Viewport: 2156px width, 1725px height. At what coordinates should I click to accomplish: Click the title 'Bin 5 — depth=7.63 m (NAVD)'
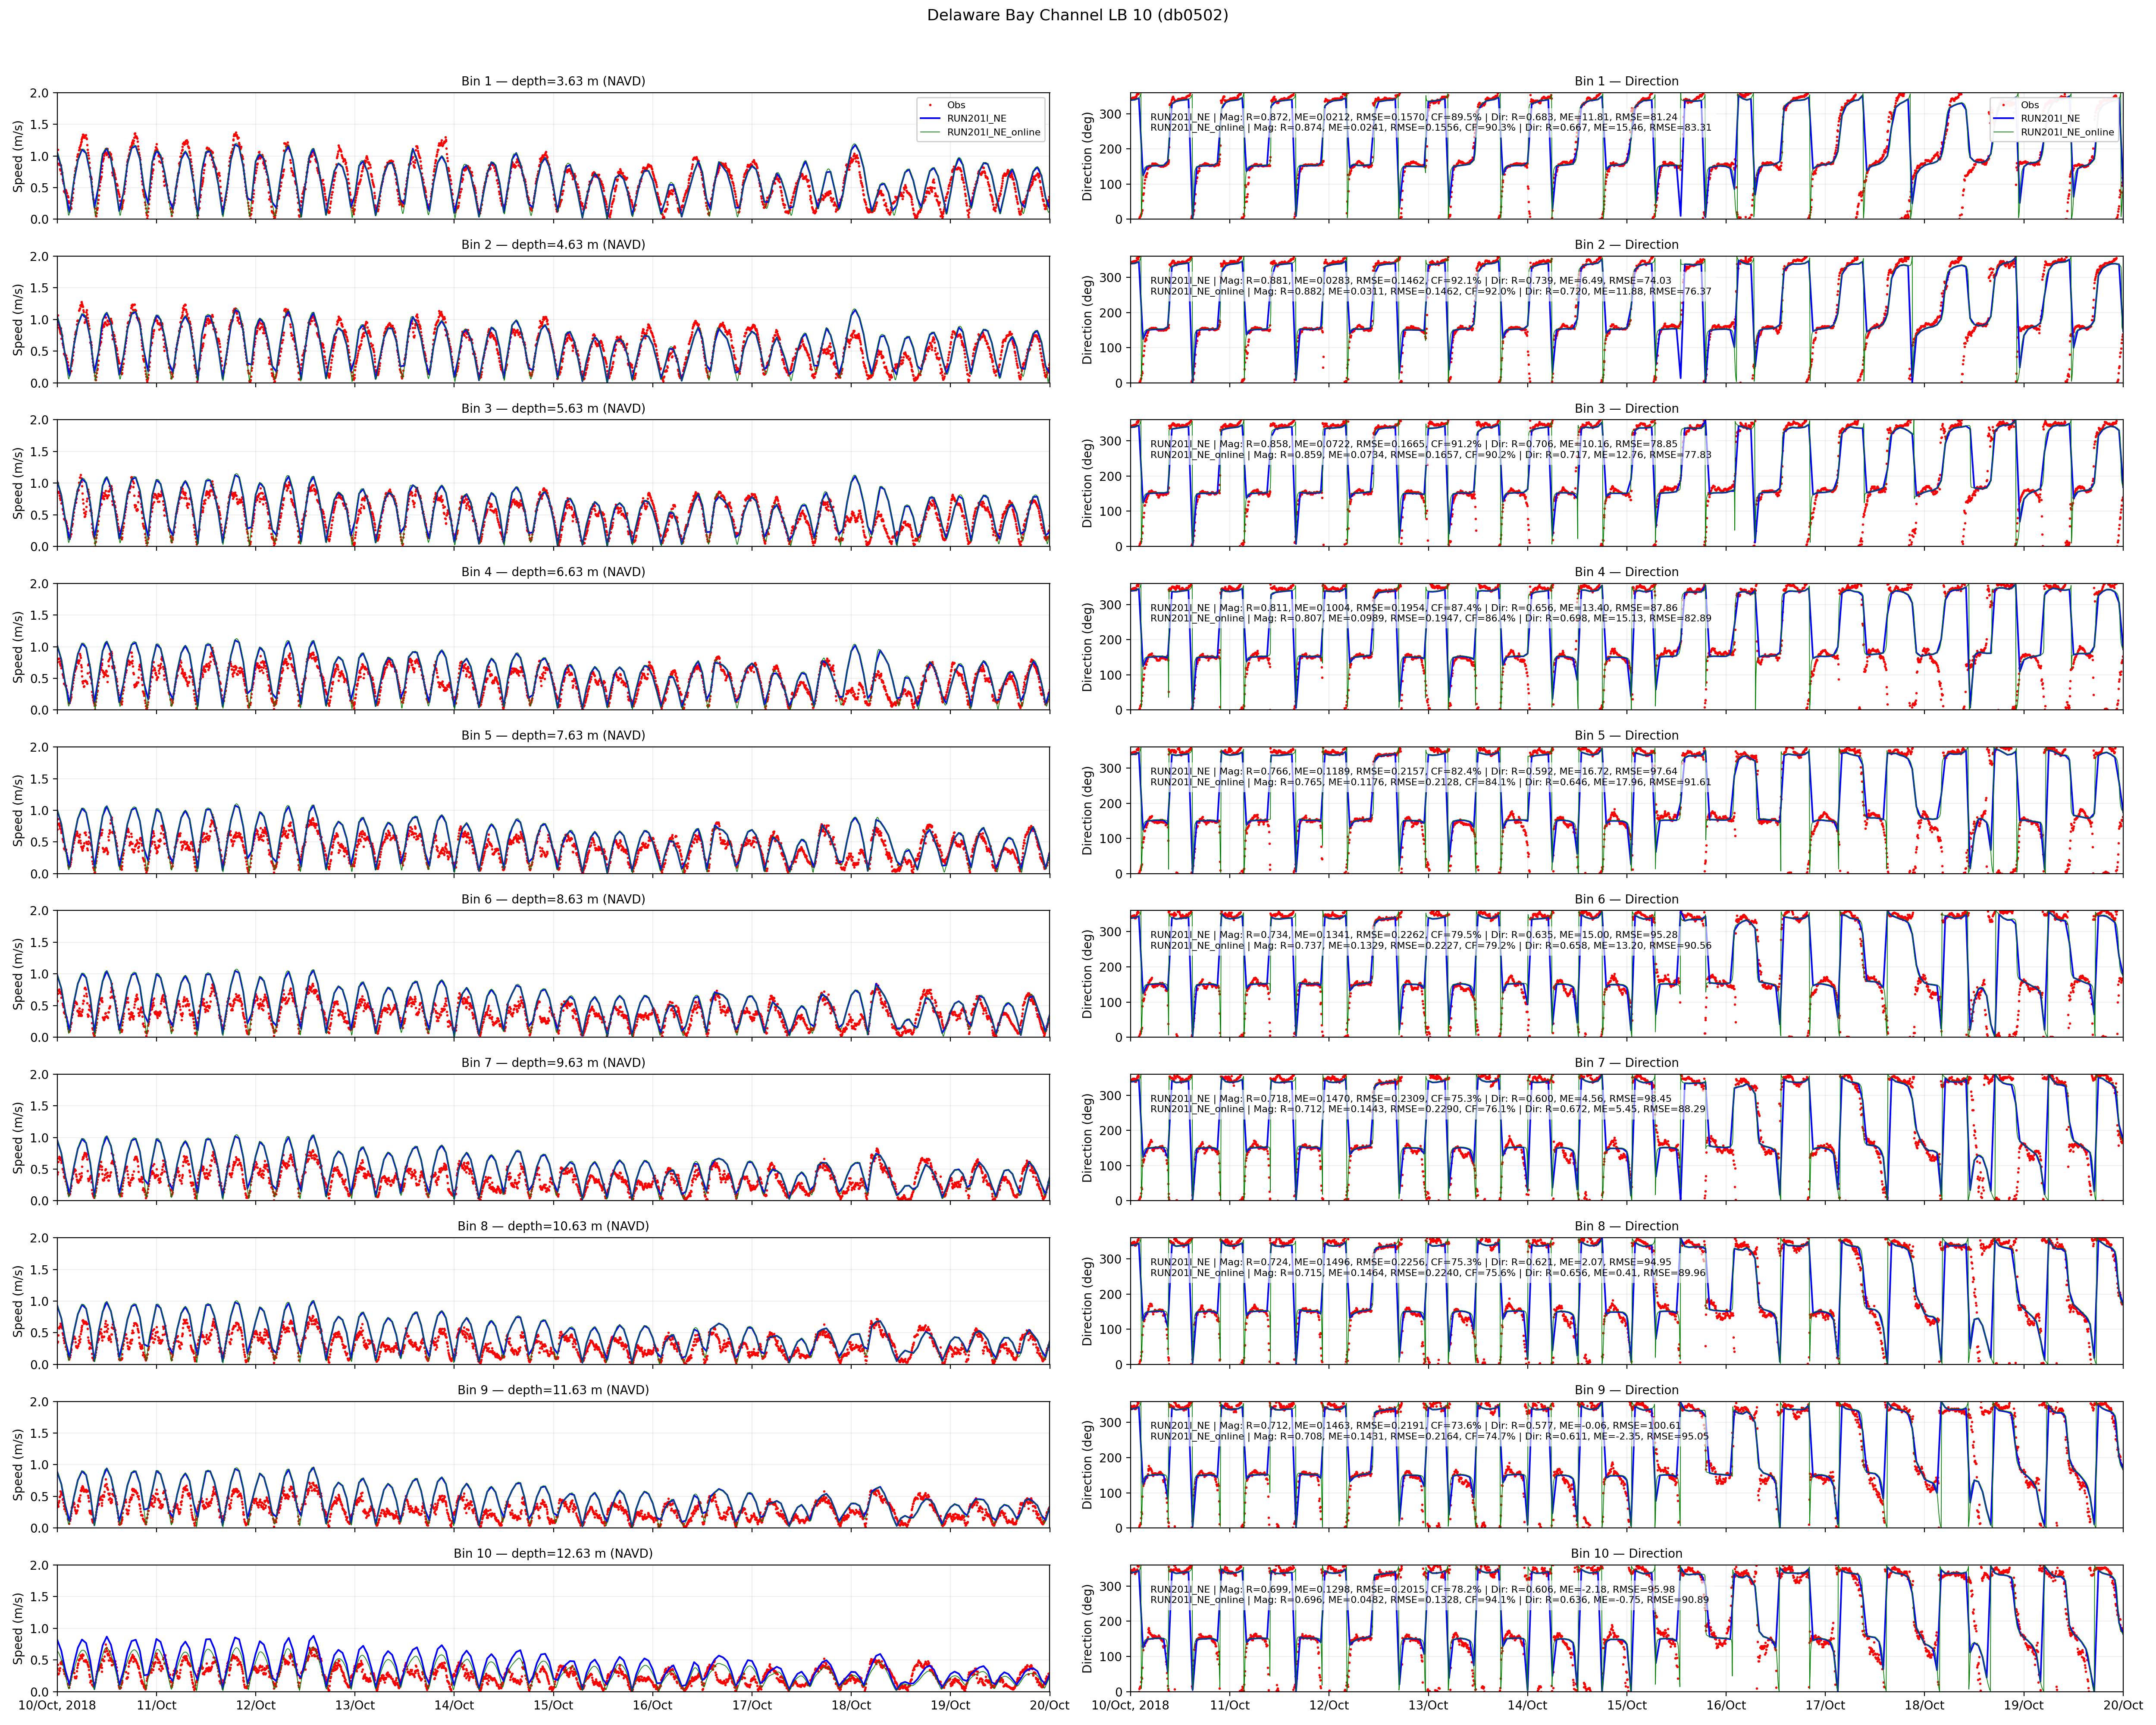(x=553, y=735)
